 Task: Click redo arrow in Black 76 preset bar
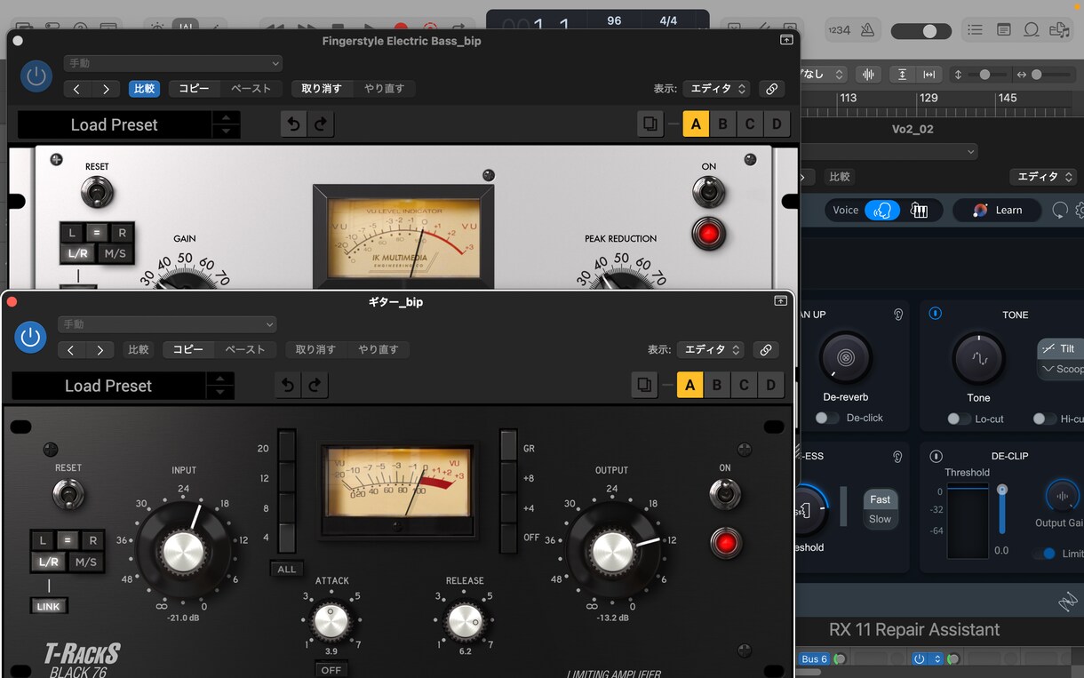click(x=315, y=385)
